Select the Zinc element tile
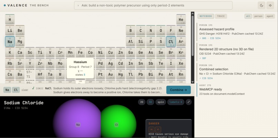The width and height of the screenshot is (278, 138). click(121, 52)
